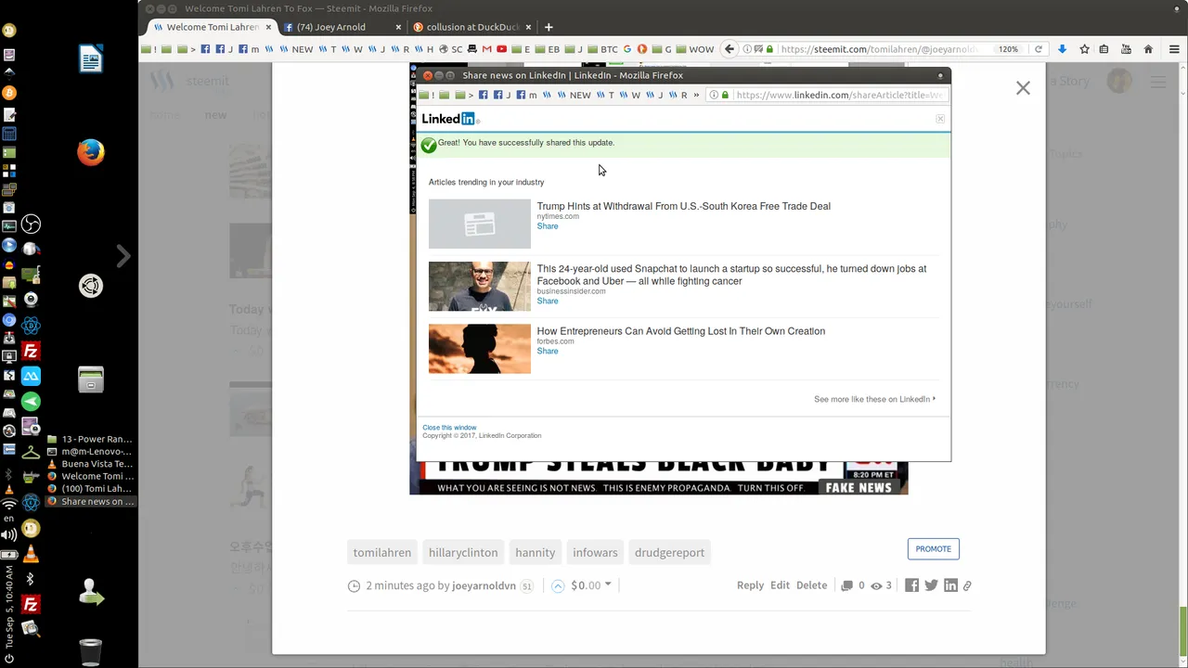Image resolution: width=1188 pixels, height=668 pixels.
Task: Select the tomilahren tag
Action: pos(381,552)
